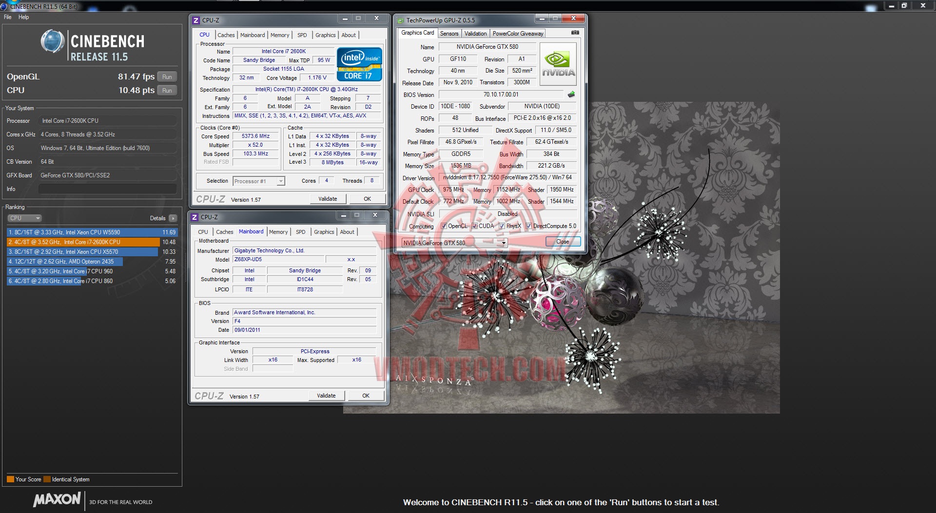Screen dimensions: 936x513
Task: Toggle the PhysX checkbox in GPU-Z
Action: click(502, 226)
